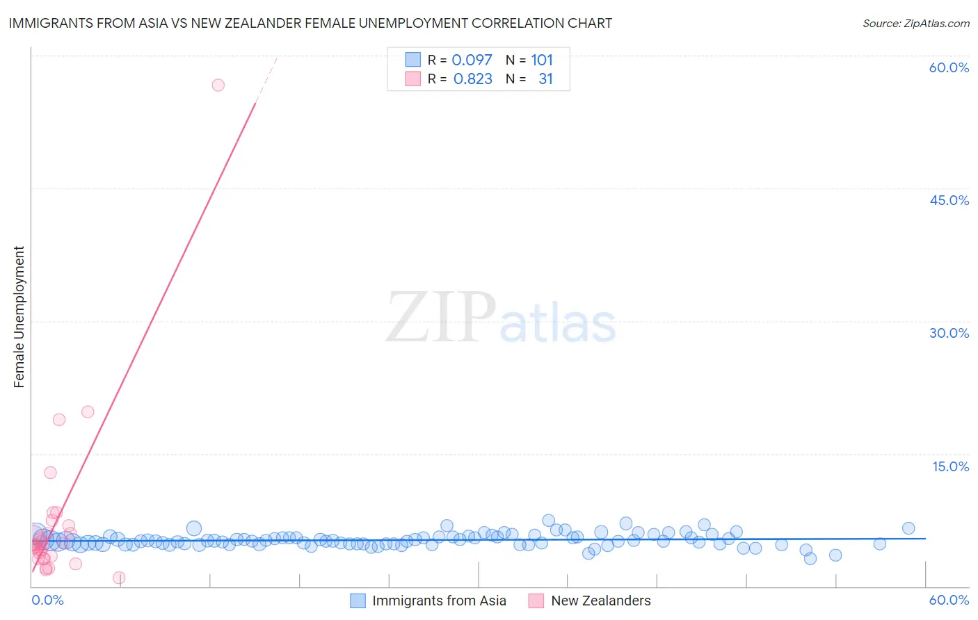Select the Immigrants from Asia legend label
This screenshot has height=620, width=978.
click(x=439, y=601)
